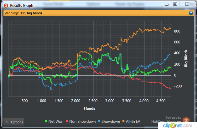Select the Non Showdown legend label
The width and height of the screenshot is (197, 129).
82,122
